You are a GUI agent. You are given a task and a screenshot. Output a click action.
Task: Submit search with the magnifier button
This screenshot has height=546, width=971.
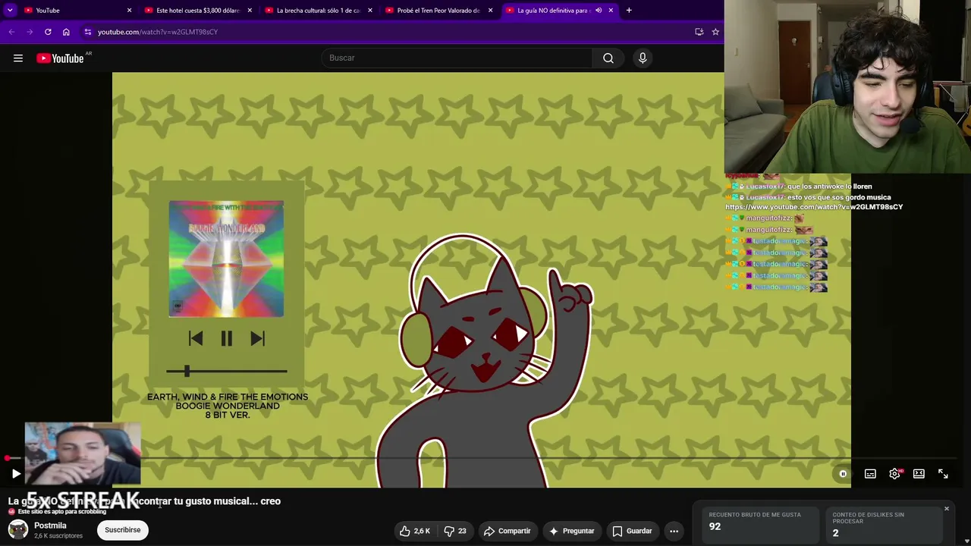click(608, 58)
